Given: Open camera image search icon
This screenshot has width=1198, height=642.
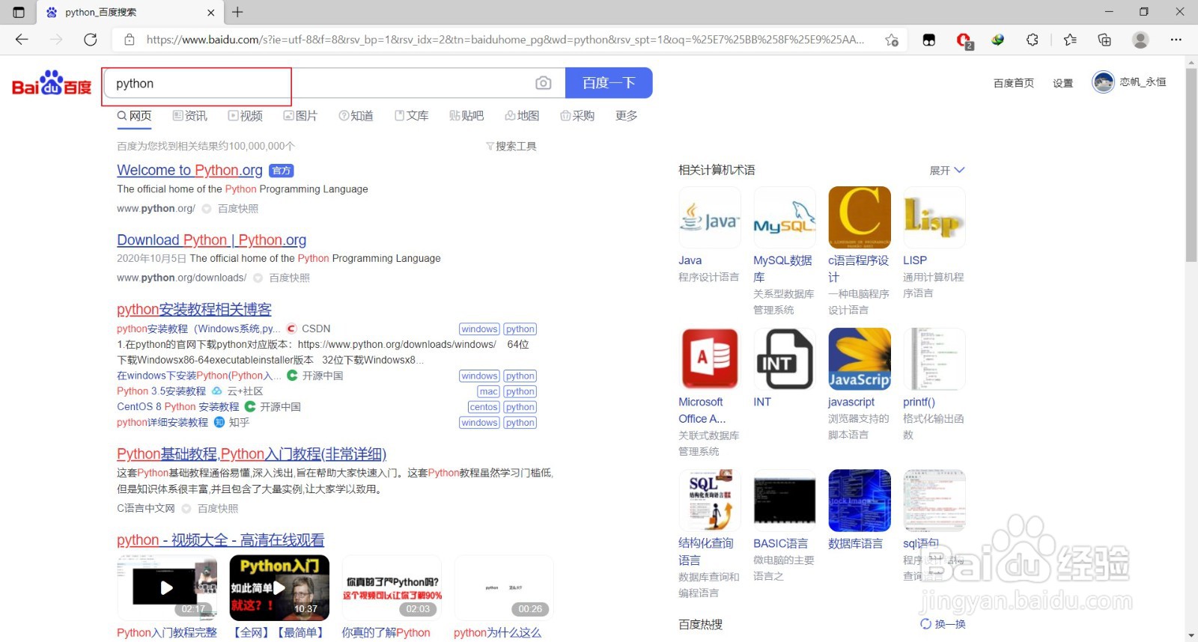Looking at the screenshot, I should tap(544, 83).
